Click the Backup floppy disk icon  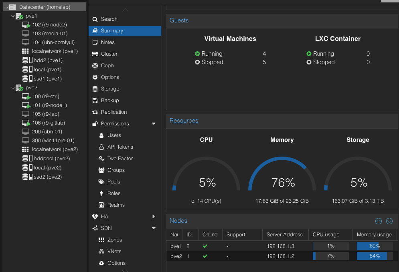tap(95, 101)
